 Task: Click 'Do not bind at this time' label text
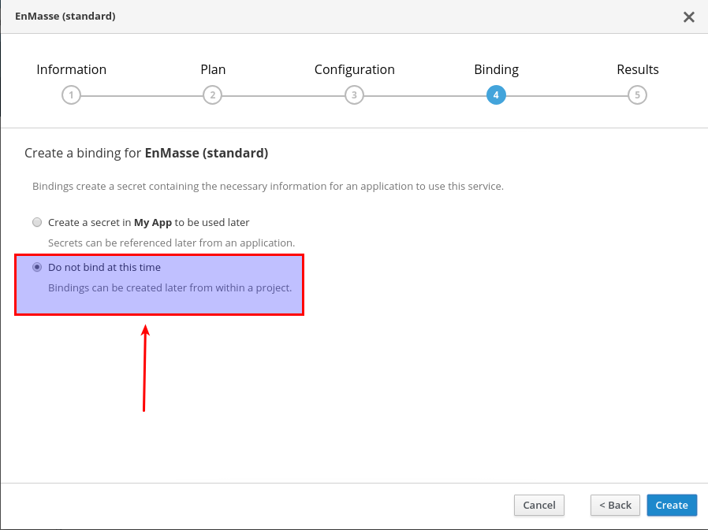point(104,267)
